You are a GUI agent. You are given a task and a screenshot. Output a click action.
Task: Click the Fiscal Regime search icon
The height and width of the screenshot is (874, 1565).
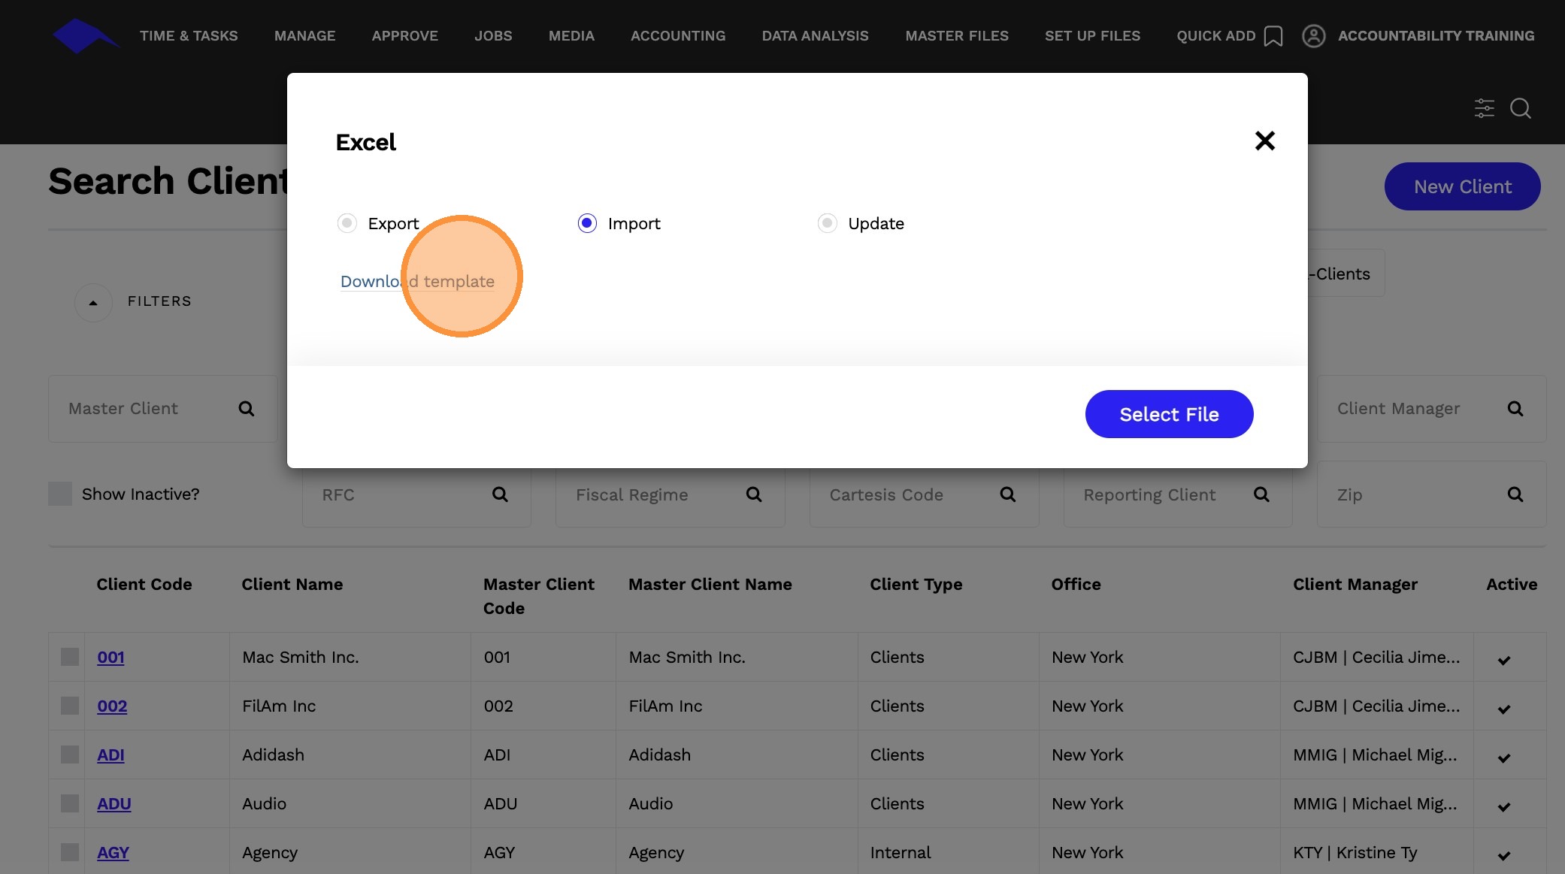(753, 494)
